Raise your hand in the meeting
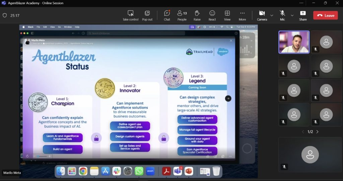Viewport: 343px width, 181px height. click(197, 15)
